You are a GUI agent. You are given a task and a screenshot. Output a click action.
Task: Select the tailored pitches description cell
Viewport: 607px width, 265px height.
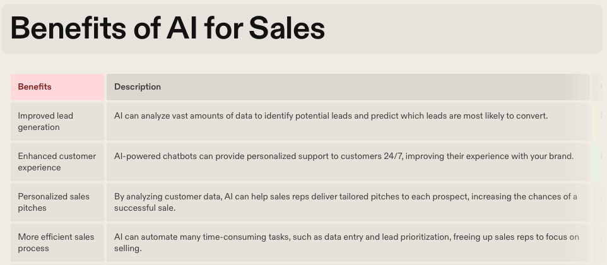(x=347, y=203)
